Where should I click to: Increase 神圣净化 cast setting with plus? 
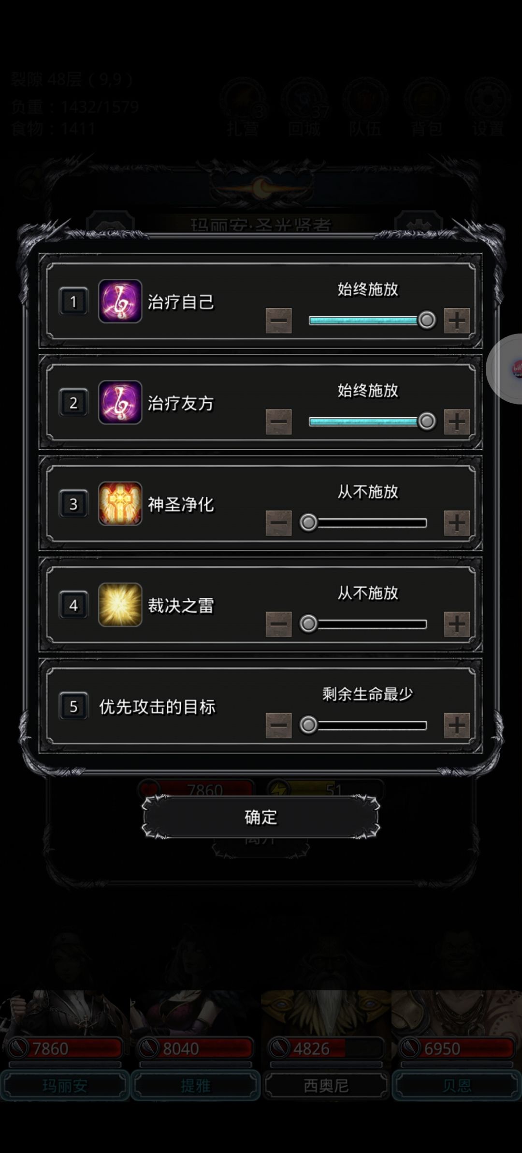click(457, 523)
